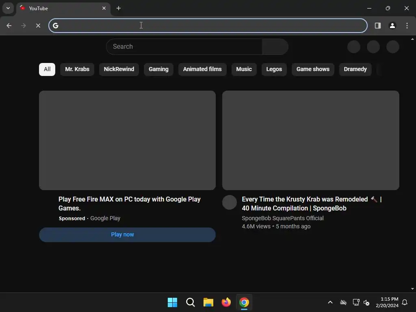This screenshot has width=416, height=312.
Task: Click the SpongeBob channel avatar placeholder
Action: [x=230, y=202]
